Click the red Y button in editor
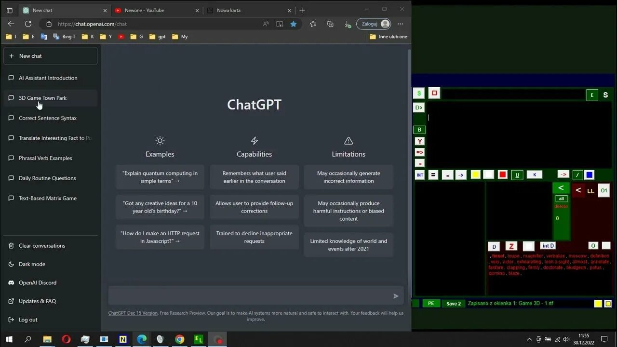This screenshot has width=617, height=347. click(x=419, y=141)
